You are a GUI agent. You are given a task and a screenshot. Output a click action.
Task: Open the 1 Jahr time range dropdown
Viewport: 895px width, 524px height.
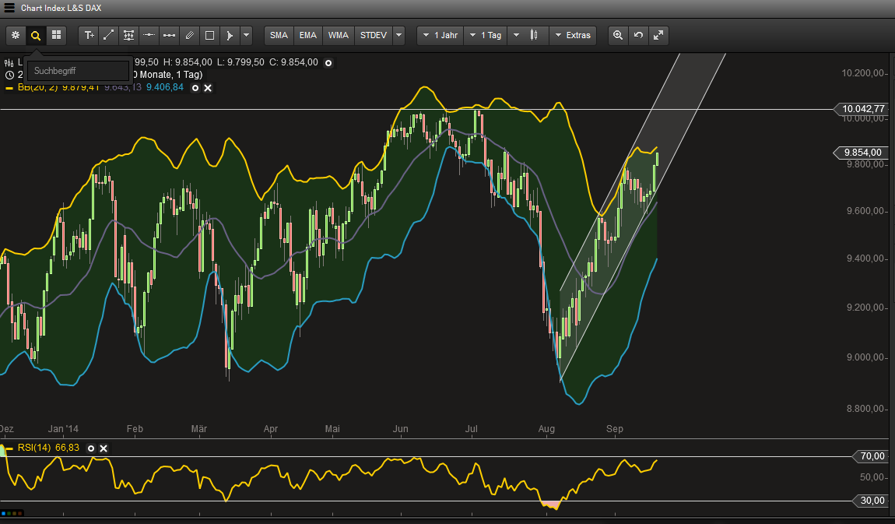tap(440, 35)
